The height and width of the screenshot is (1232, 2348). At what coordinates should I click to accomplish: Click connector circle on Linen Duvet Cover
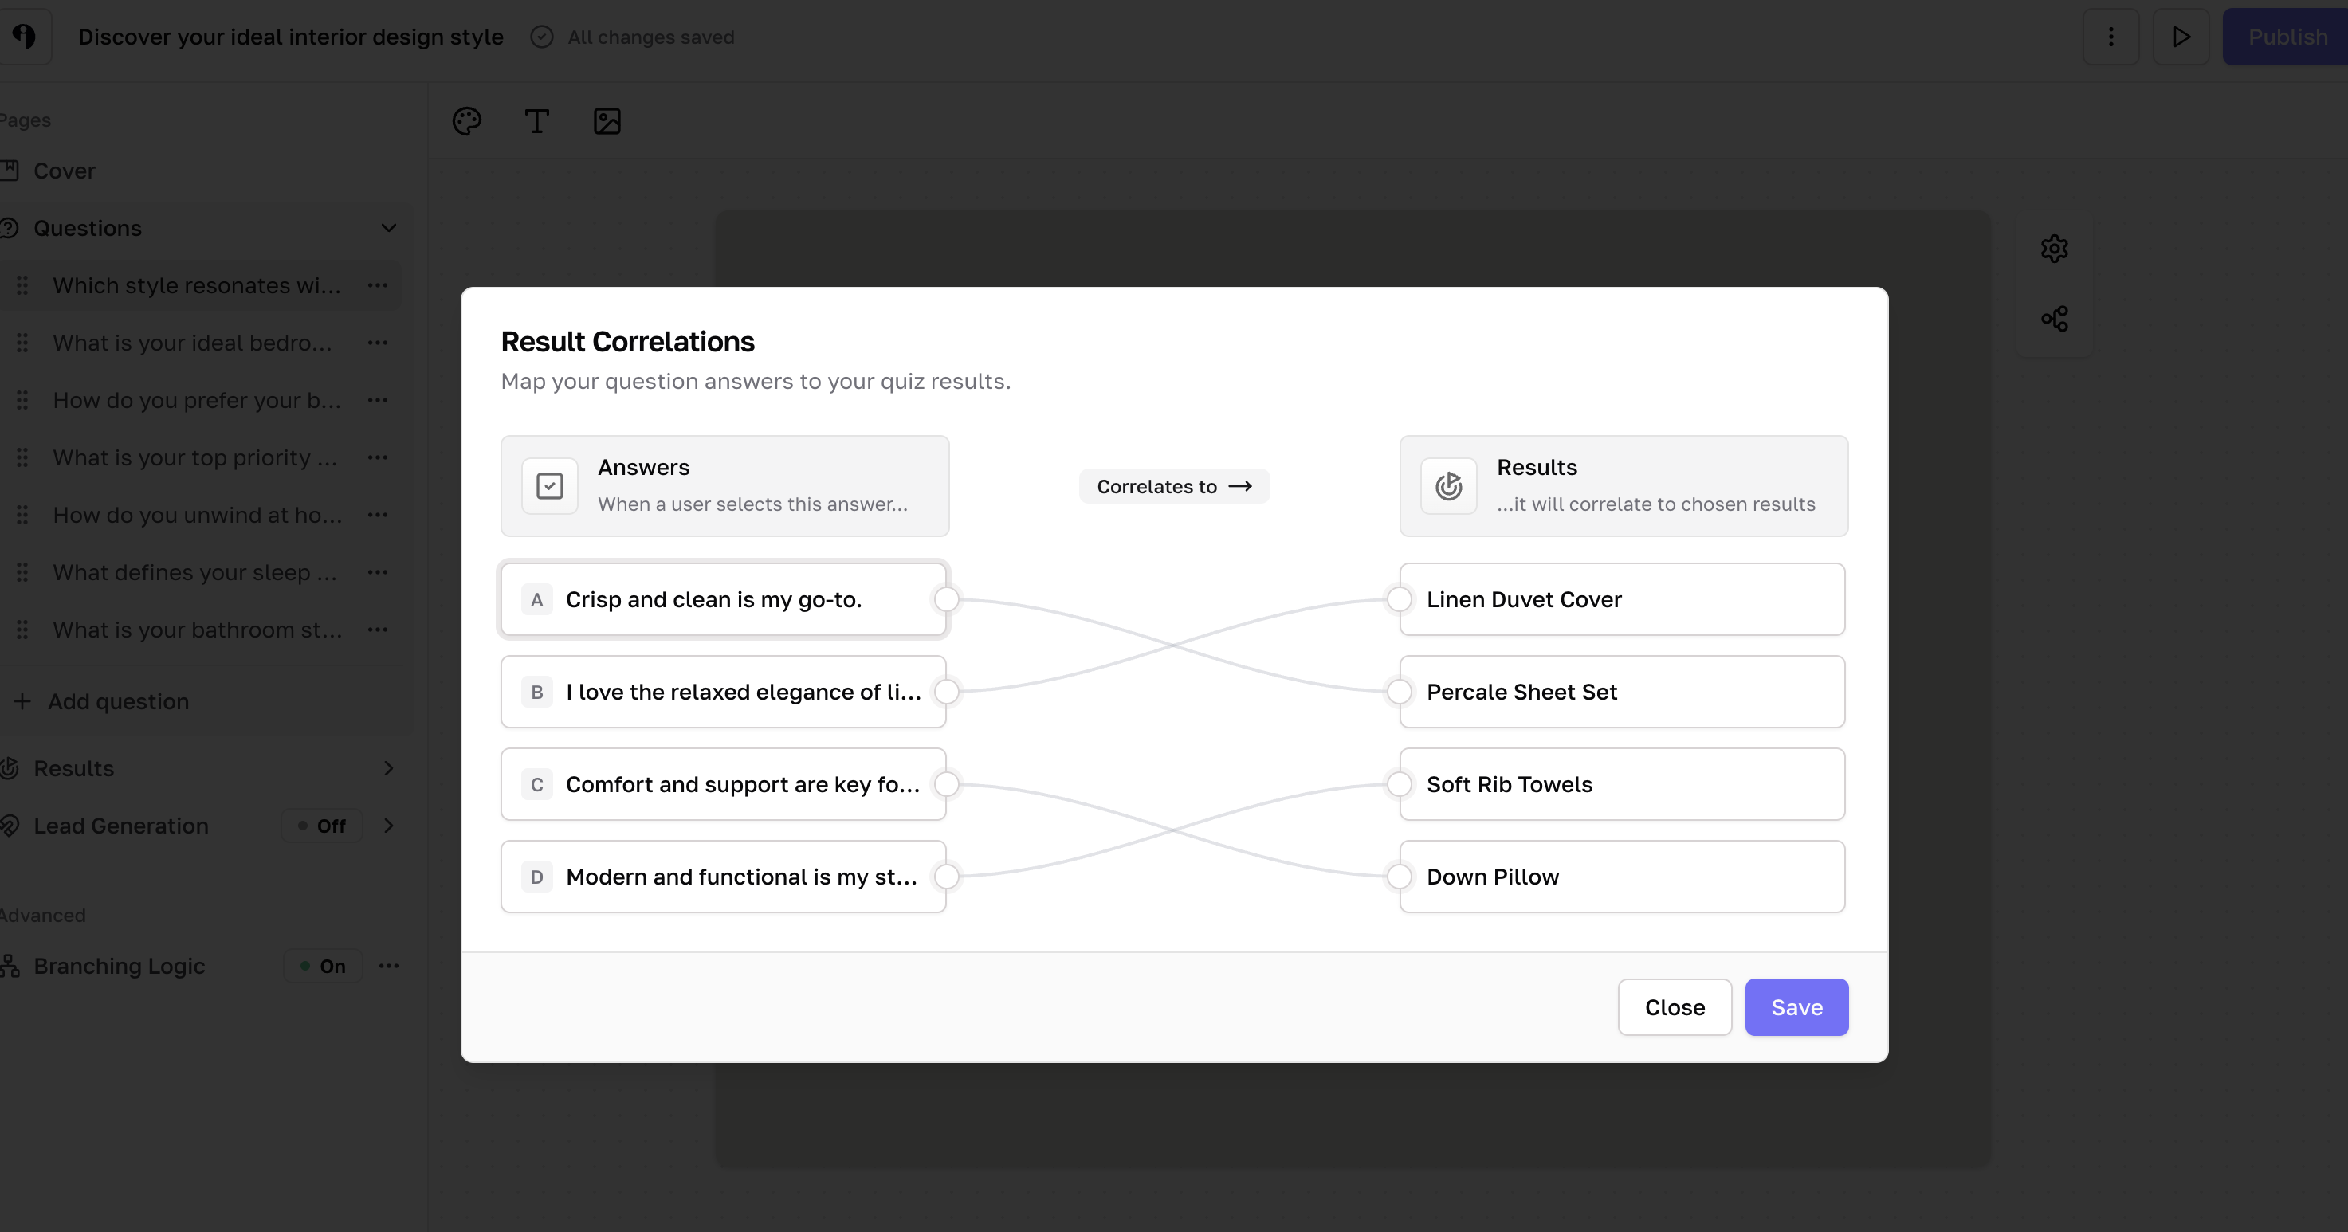pos(1399,599)
